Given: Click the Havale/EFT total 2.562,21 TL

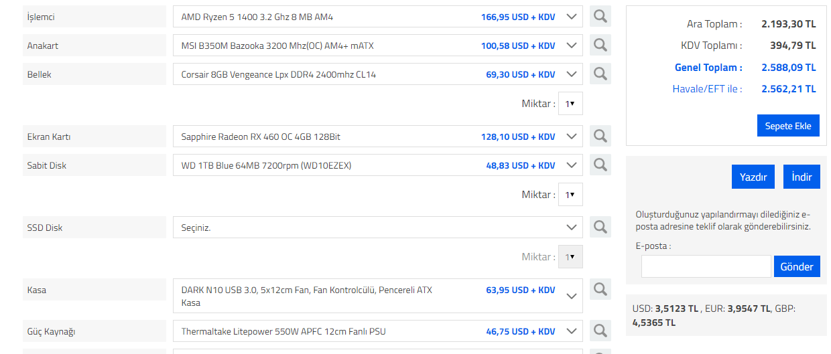Looking at the screenshot, I should (789, 88).
